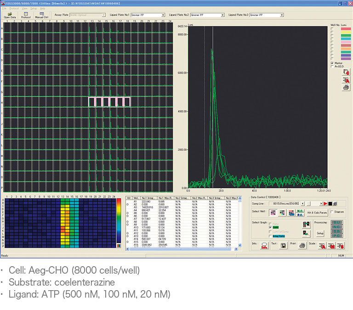Click the Scale A auto-scale icon
The width and height of the screenshot is (353, 310).
pos(322,246)
